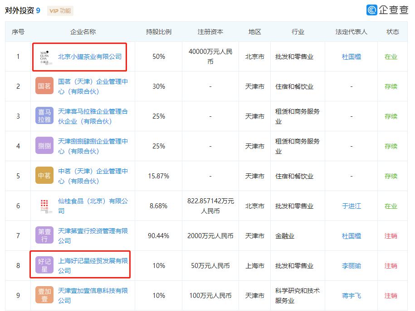Open legal representative 蒋宇飞 link
The width and height of the screenshot is (415, 311).
coord(351,296)
